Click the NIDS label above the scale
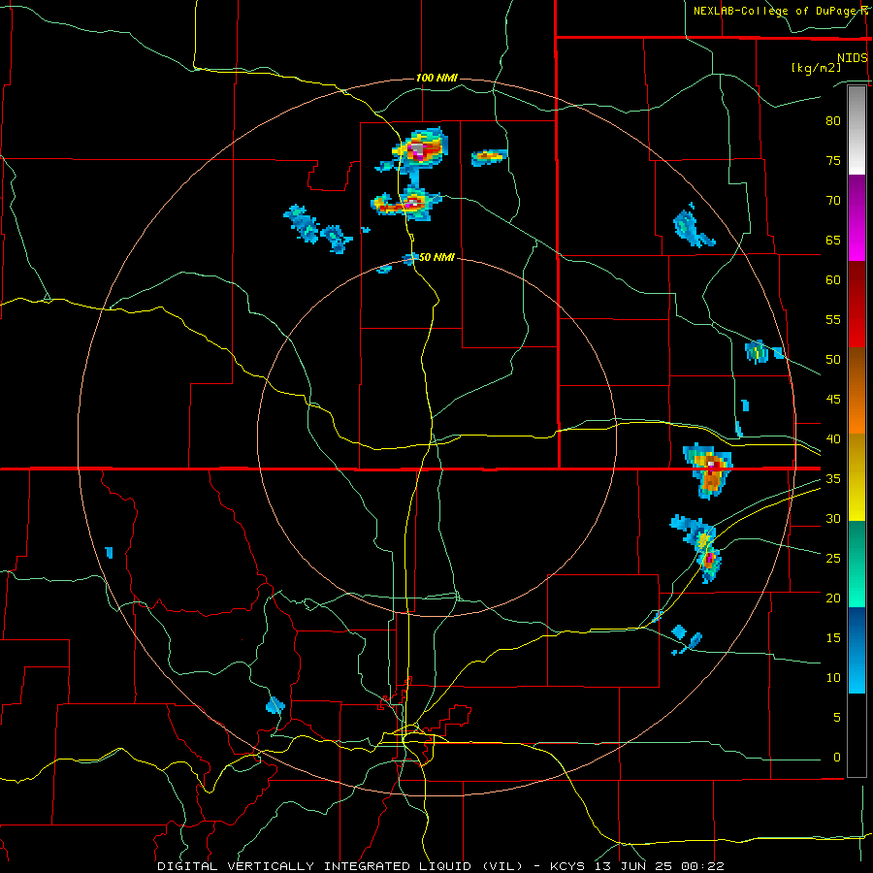Viewport: 873px width, 873px height. (x=852, y=58)
